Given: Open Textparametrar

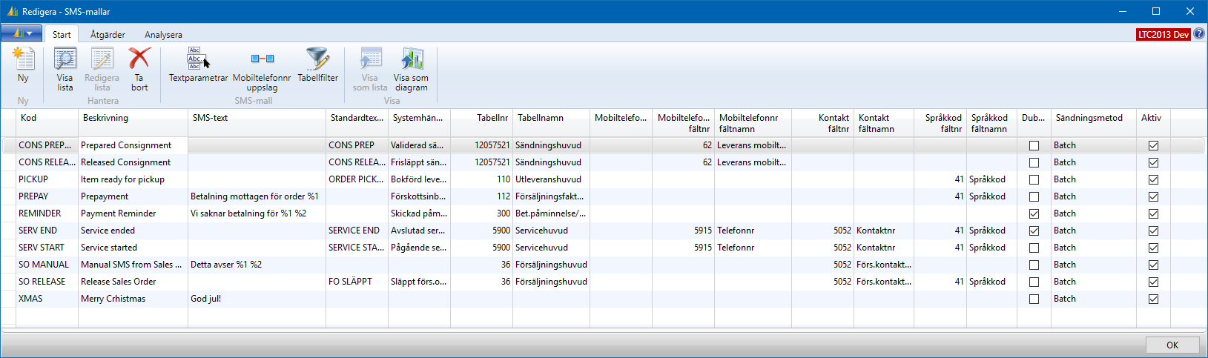Looking at the screenshot, I should click(198, 65).
